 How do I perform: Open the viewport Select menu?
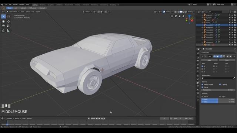click(x=28, y=12)
